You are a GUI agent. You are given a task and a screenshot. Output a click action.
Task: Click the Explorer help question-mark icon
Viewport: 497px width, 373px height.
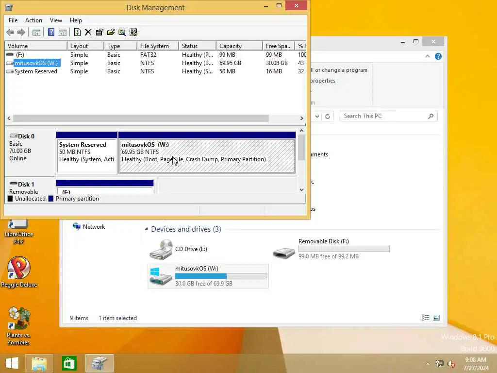438,56
